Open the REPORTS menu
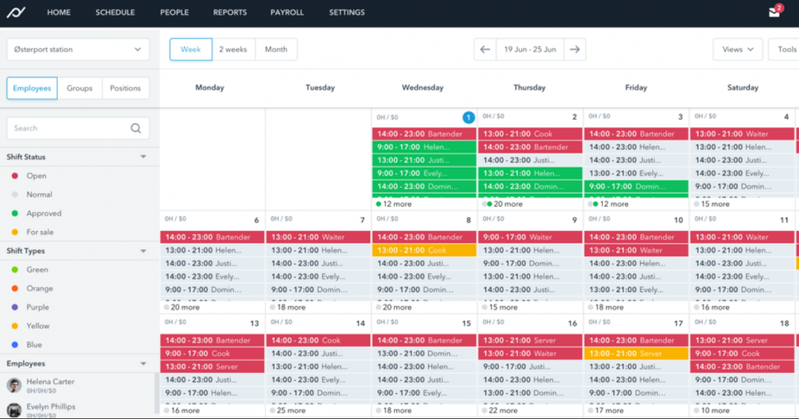The image size is (799, 419). [x=230, y=12]
